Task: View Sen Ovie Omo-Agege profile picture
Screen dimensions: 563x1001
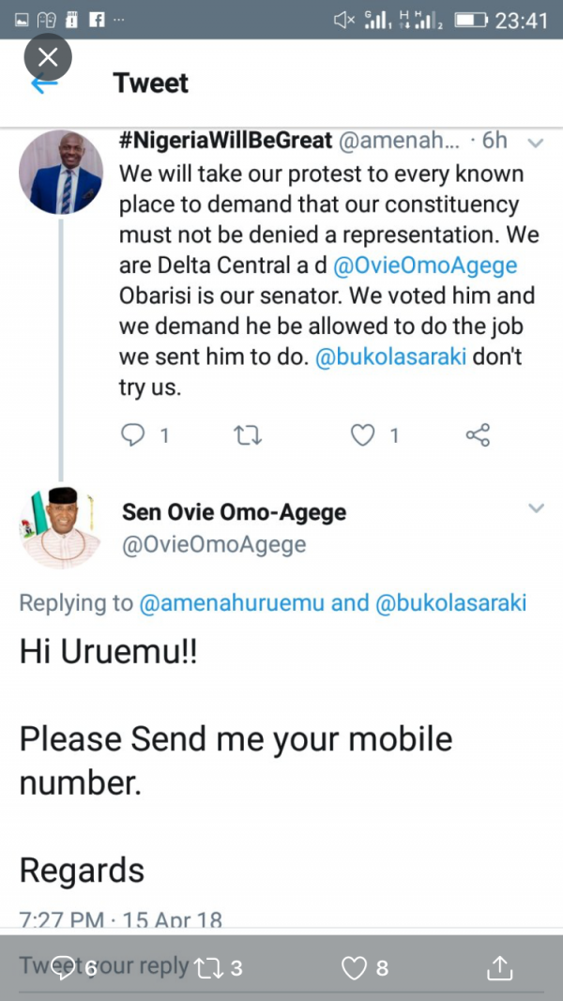Action: pyautogui.click(x=61, y=527)
